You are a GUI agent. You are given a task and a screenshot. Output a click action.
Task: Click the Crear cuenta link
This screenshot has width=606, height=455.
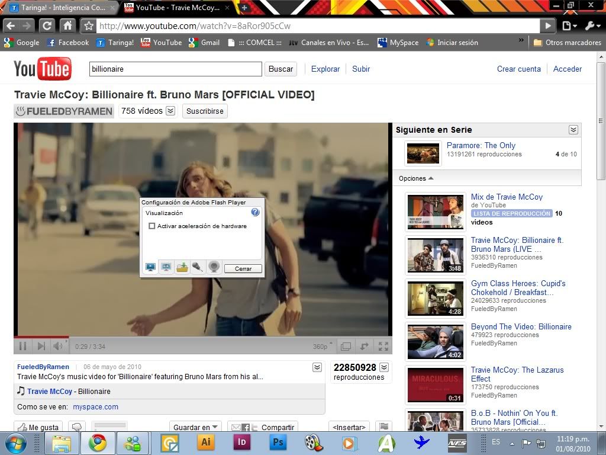click(518, 69)
